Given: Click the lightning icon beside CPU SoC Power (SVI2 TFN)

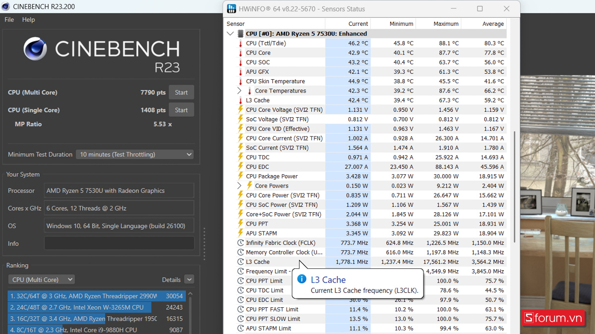Looking at the screenshot, I should click(x=240, y=204).
